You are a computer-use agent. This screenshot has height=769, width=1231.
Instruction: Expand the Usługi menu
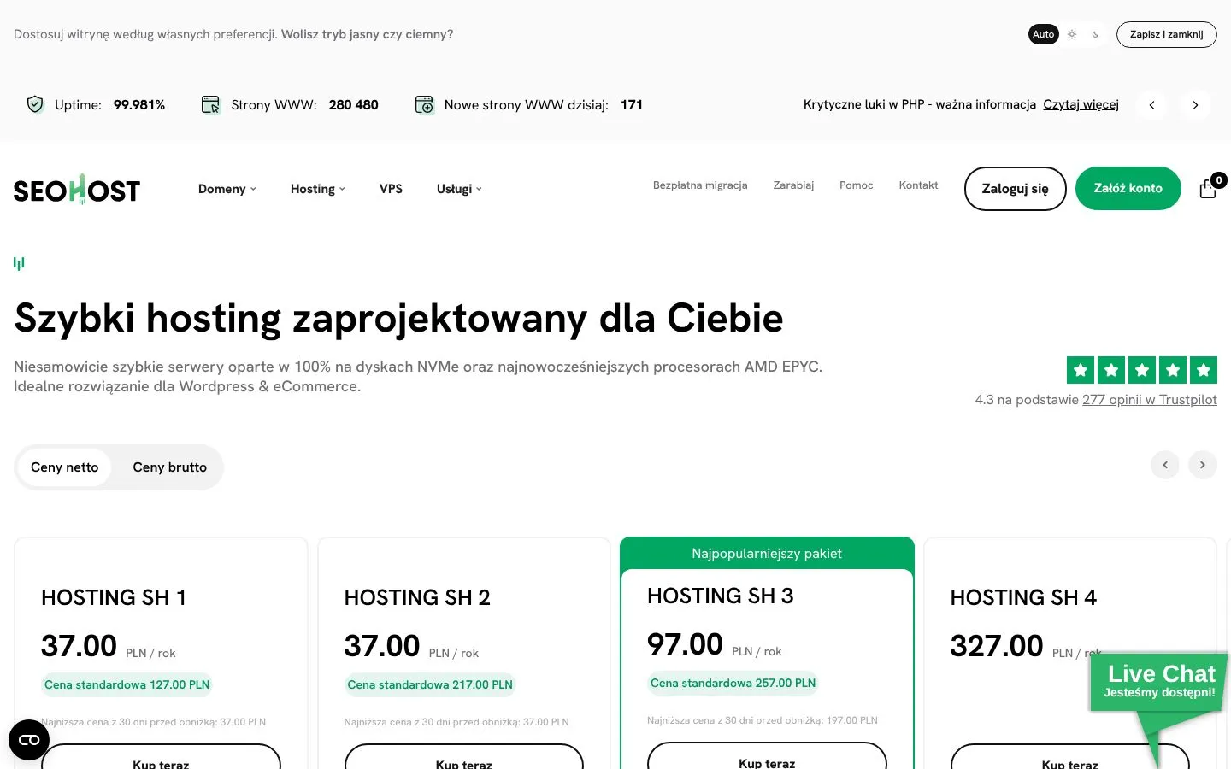tap(459, 189)
